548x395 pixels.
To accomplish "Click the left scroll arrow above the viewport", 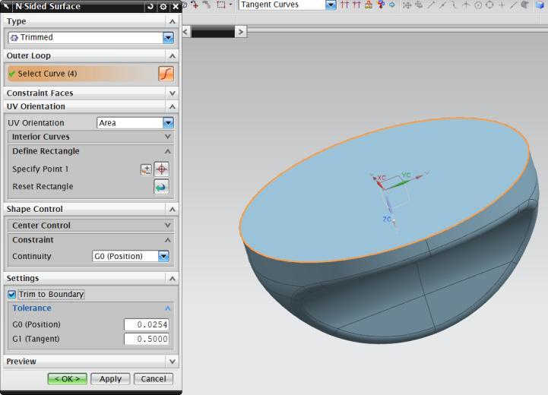I will [x=186, y=32].
